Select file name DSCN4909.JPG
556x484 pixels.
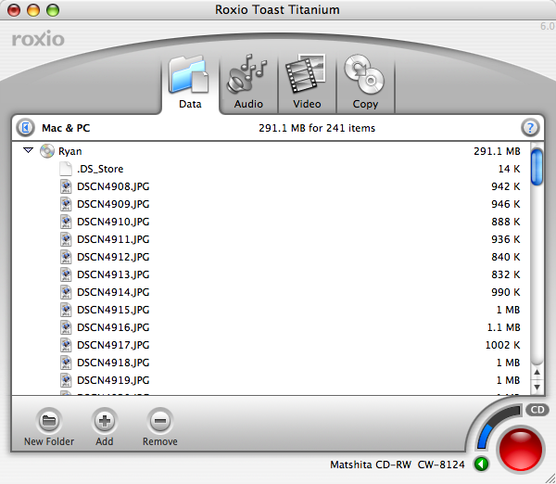(113, 204)
